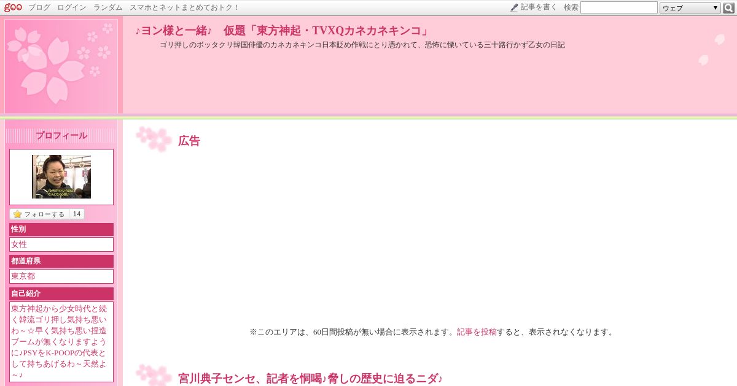Click the フォローする button
737x386 pixels.
39,214
